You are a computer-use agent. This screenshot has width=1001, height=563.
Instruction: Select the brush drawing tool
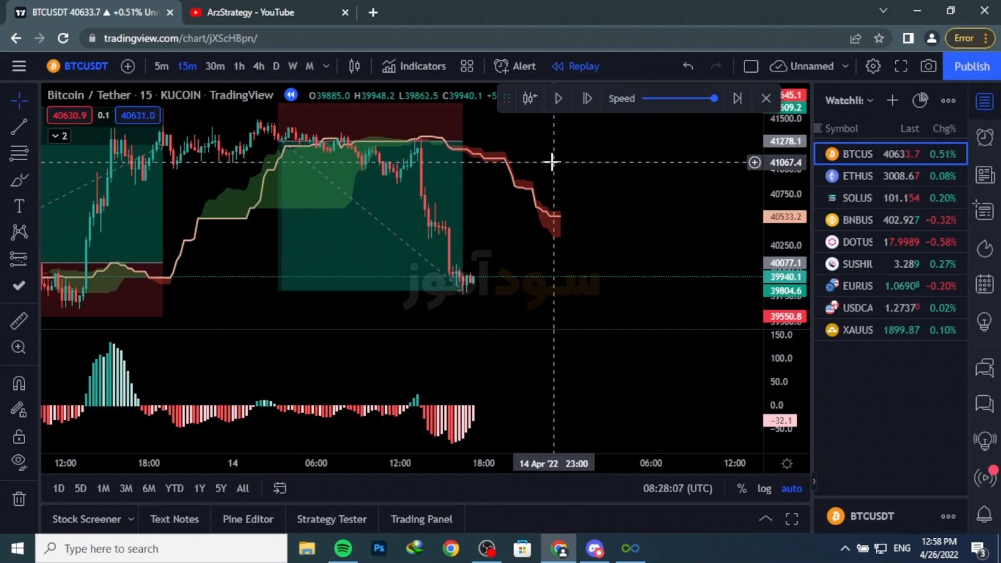(19, 180)
